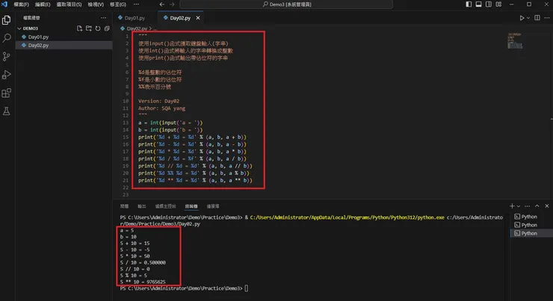553x301 pixels.
Task: Click the '5 + 10 = 15' output
Action: click(135, 243)
